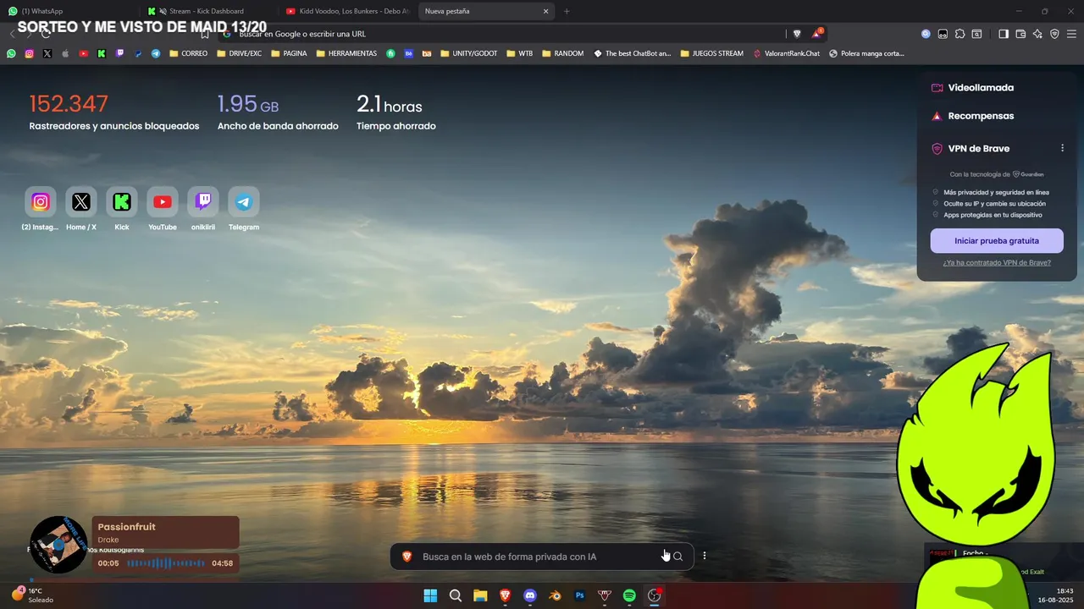Screen dimensions: 1084x609
Task: Open the three-dot menu beside search box
Action: pyautogui.click(x=704, y=556)
